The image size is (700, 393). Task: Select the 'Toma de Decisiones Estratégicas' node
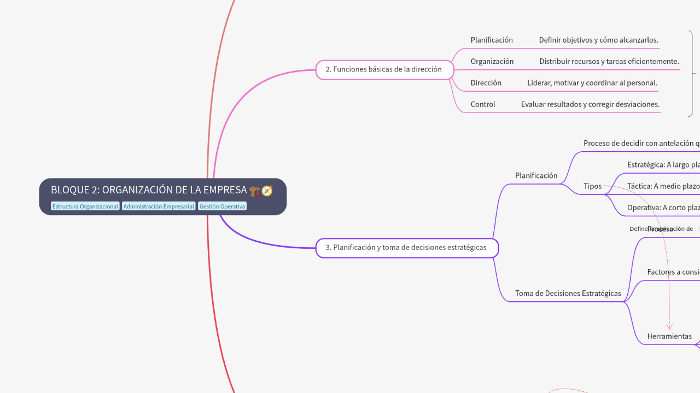(568, 293)
